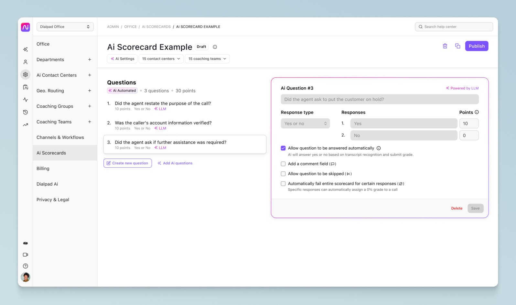Open the Dialpad Office selector dropdown
Image resolution: width=516 pixels, height=305 pixels.
pos(65,27)
